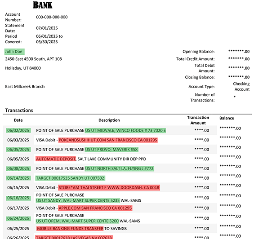Click TARGET 00017525 SANDY UT description

pos(70,178)
